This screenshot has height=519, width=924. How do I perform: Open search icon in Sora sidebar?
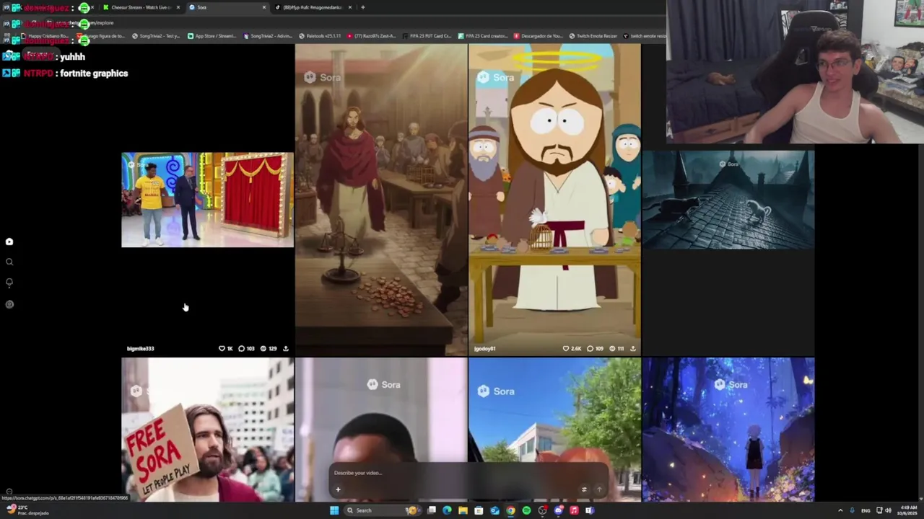tap(9, 262)
